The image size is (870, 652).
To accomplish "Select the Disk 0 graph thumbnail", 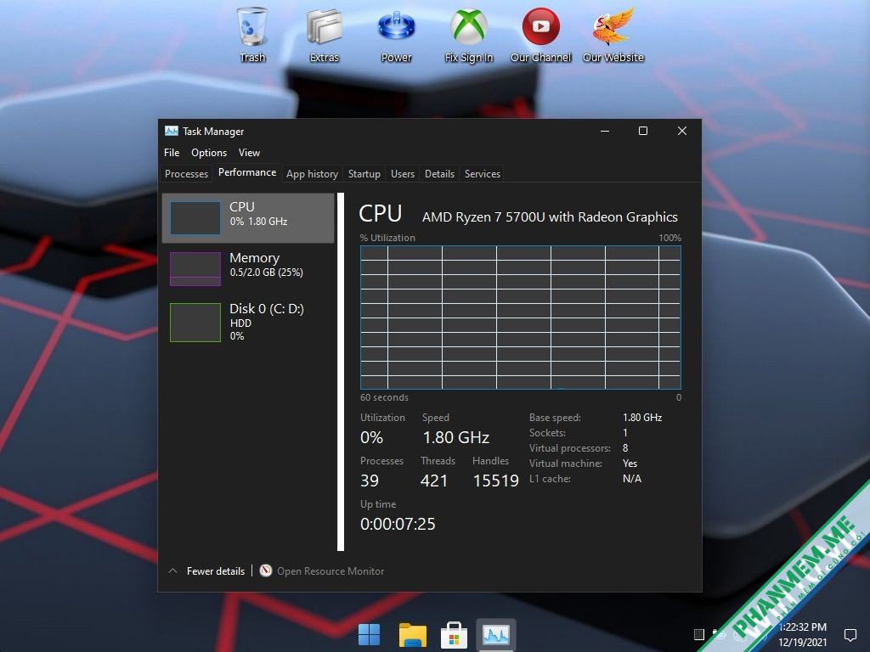I will [x=195, y=322].
